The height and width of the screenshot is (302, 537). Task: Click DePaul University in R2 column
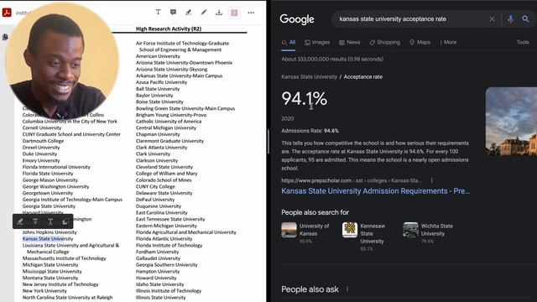[x=155, y=200]
